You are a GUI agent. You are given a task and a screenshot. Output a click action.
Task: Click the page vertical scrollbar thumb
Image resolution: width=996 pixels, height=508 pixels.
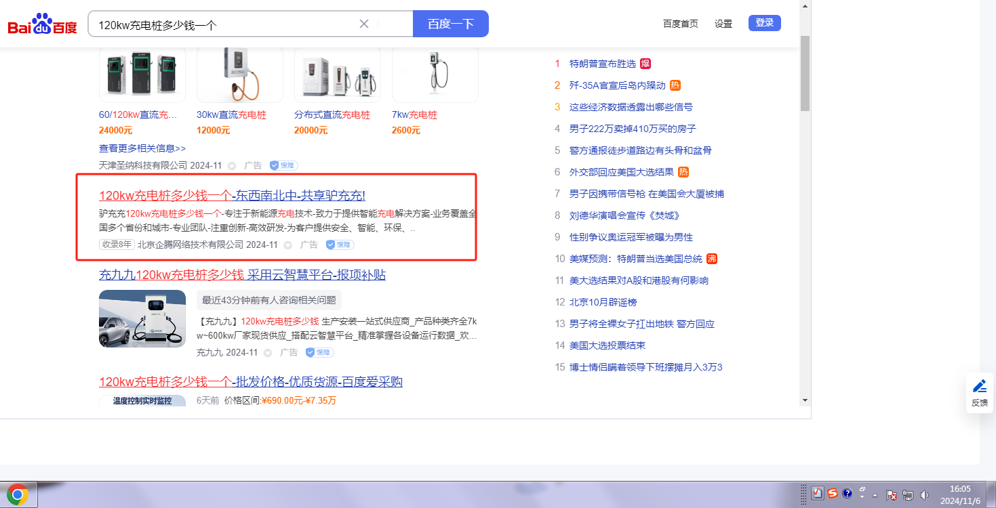point(805,72)
